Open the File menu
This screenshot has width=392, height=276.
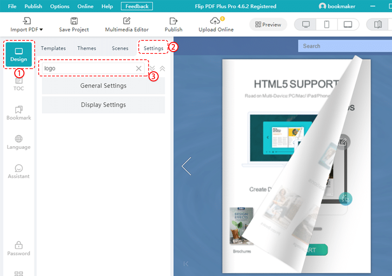coord(12,6)
